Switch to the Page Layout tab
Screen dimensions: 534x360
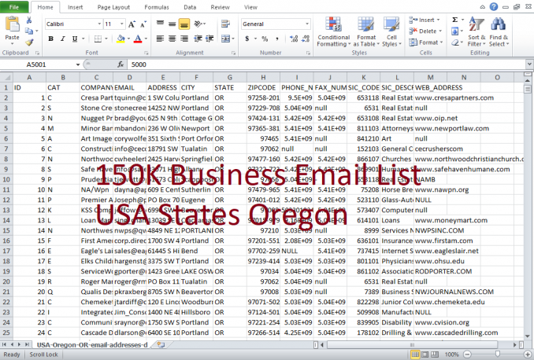114,6
